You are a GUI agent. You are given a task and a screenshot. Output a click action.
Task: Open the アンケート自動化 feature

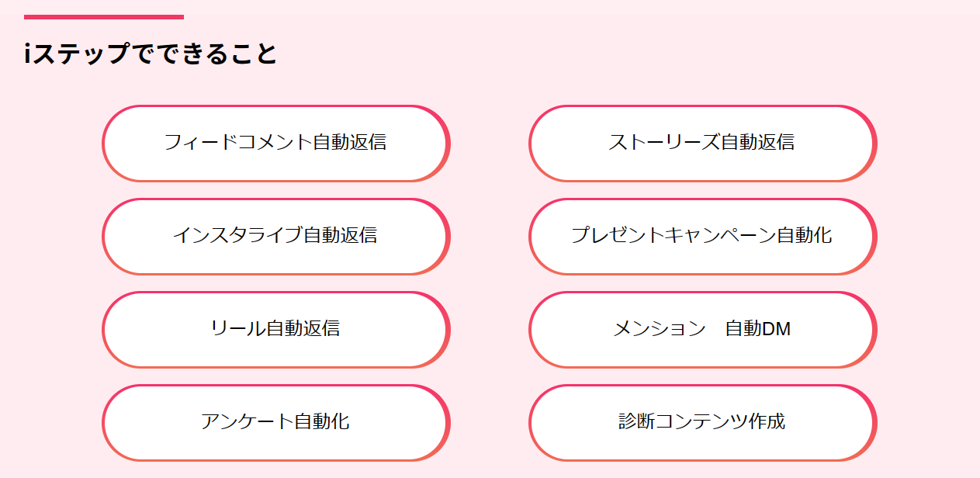coord(275,422)
